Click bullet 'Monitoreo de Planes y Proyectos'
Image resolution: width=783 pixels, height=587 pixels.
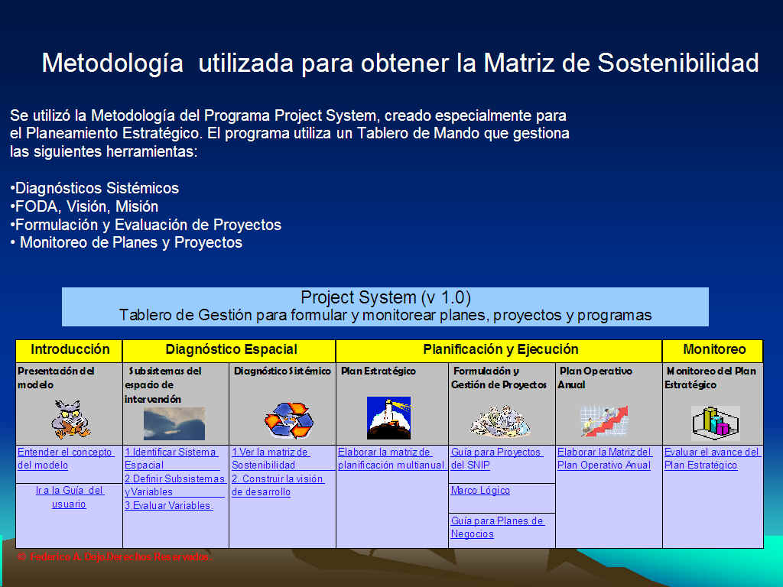coord(126,242)
